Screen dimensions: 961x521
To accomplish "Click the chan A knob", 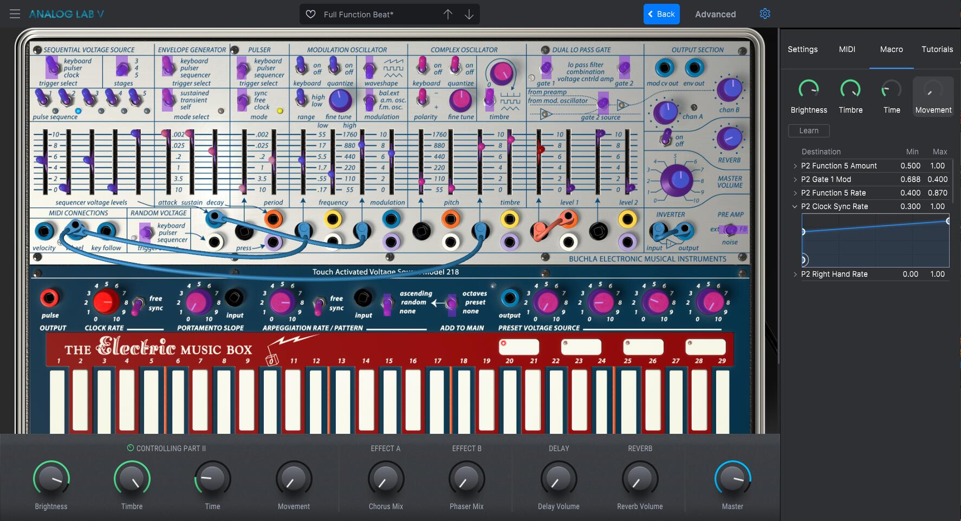I will [x=665, y=112].
